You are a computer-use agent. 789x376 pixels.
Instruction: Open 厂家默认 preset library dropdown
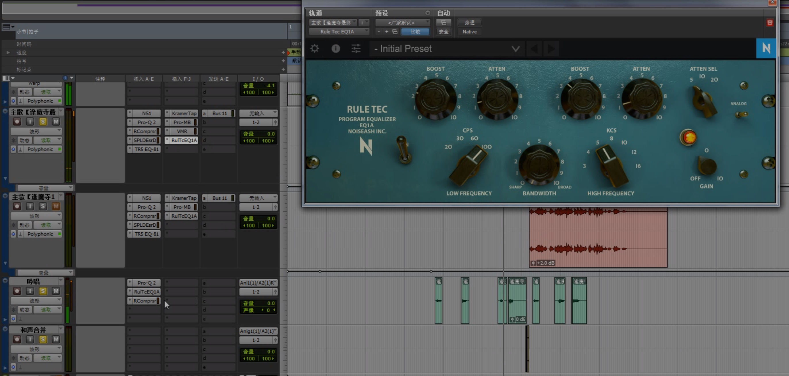[x=402, y=23]
